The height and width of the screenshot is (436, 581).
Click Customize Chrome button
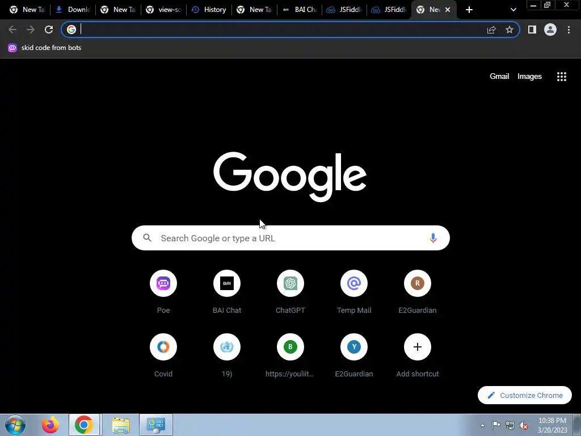525,395
